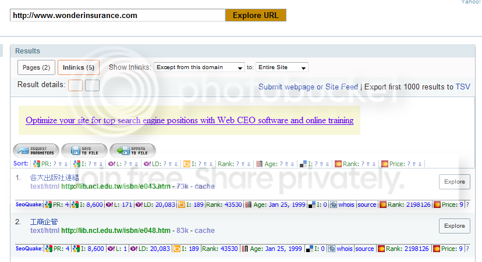Sort descending by Price arrow
Screen dimensions: 482x262
click(420, 164)
